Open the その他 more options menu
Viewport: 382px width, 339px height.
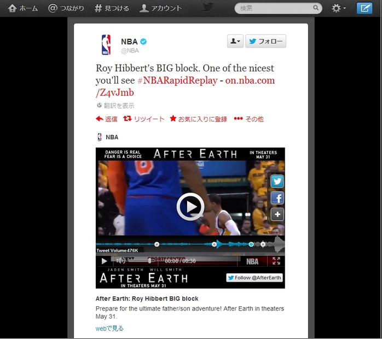point(248,119)
